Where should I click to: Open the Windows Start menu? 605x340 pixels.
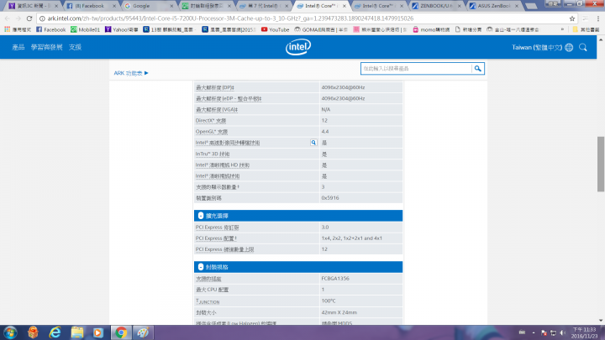[x=10, y=332]
